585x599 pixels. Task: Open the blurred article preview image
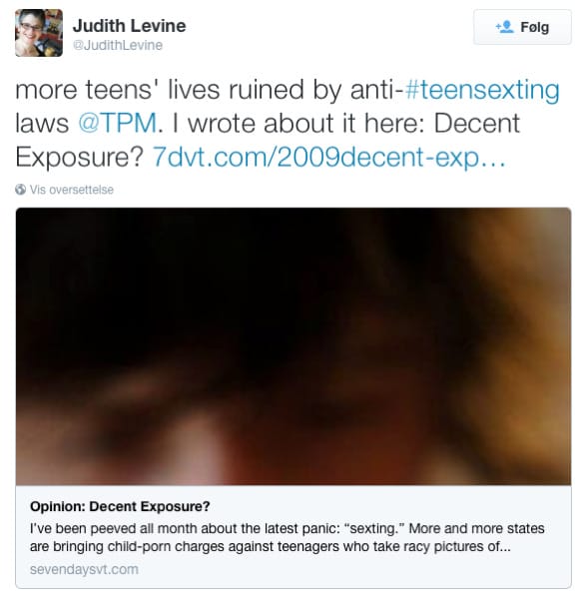(x=293, y=346)
